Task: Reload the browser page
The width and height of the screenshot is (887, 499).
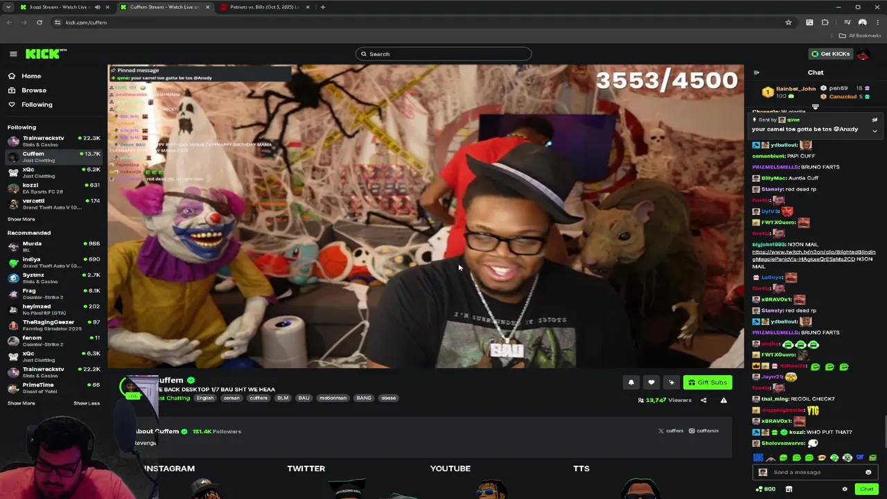Action: click(39, 22)
